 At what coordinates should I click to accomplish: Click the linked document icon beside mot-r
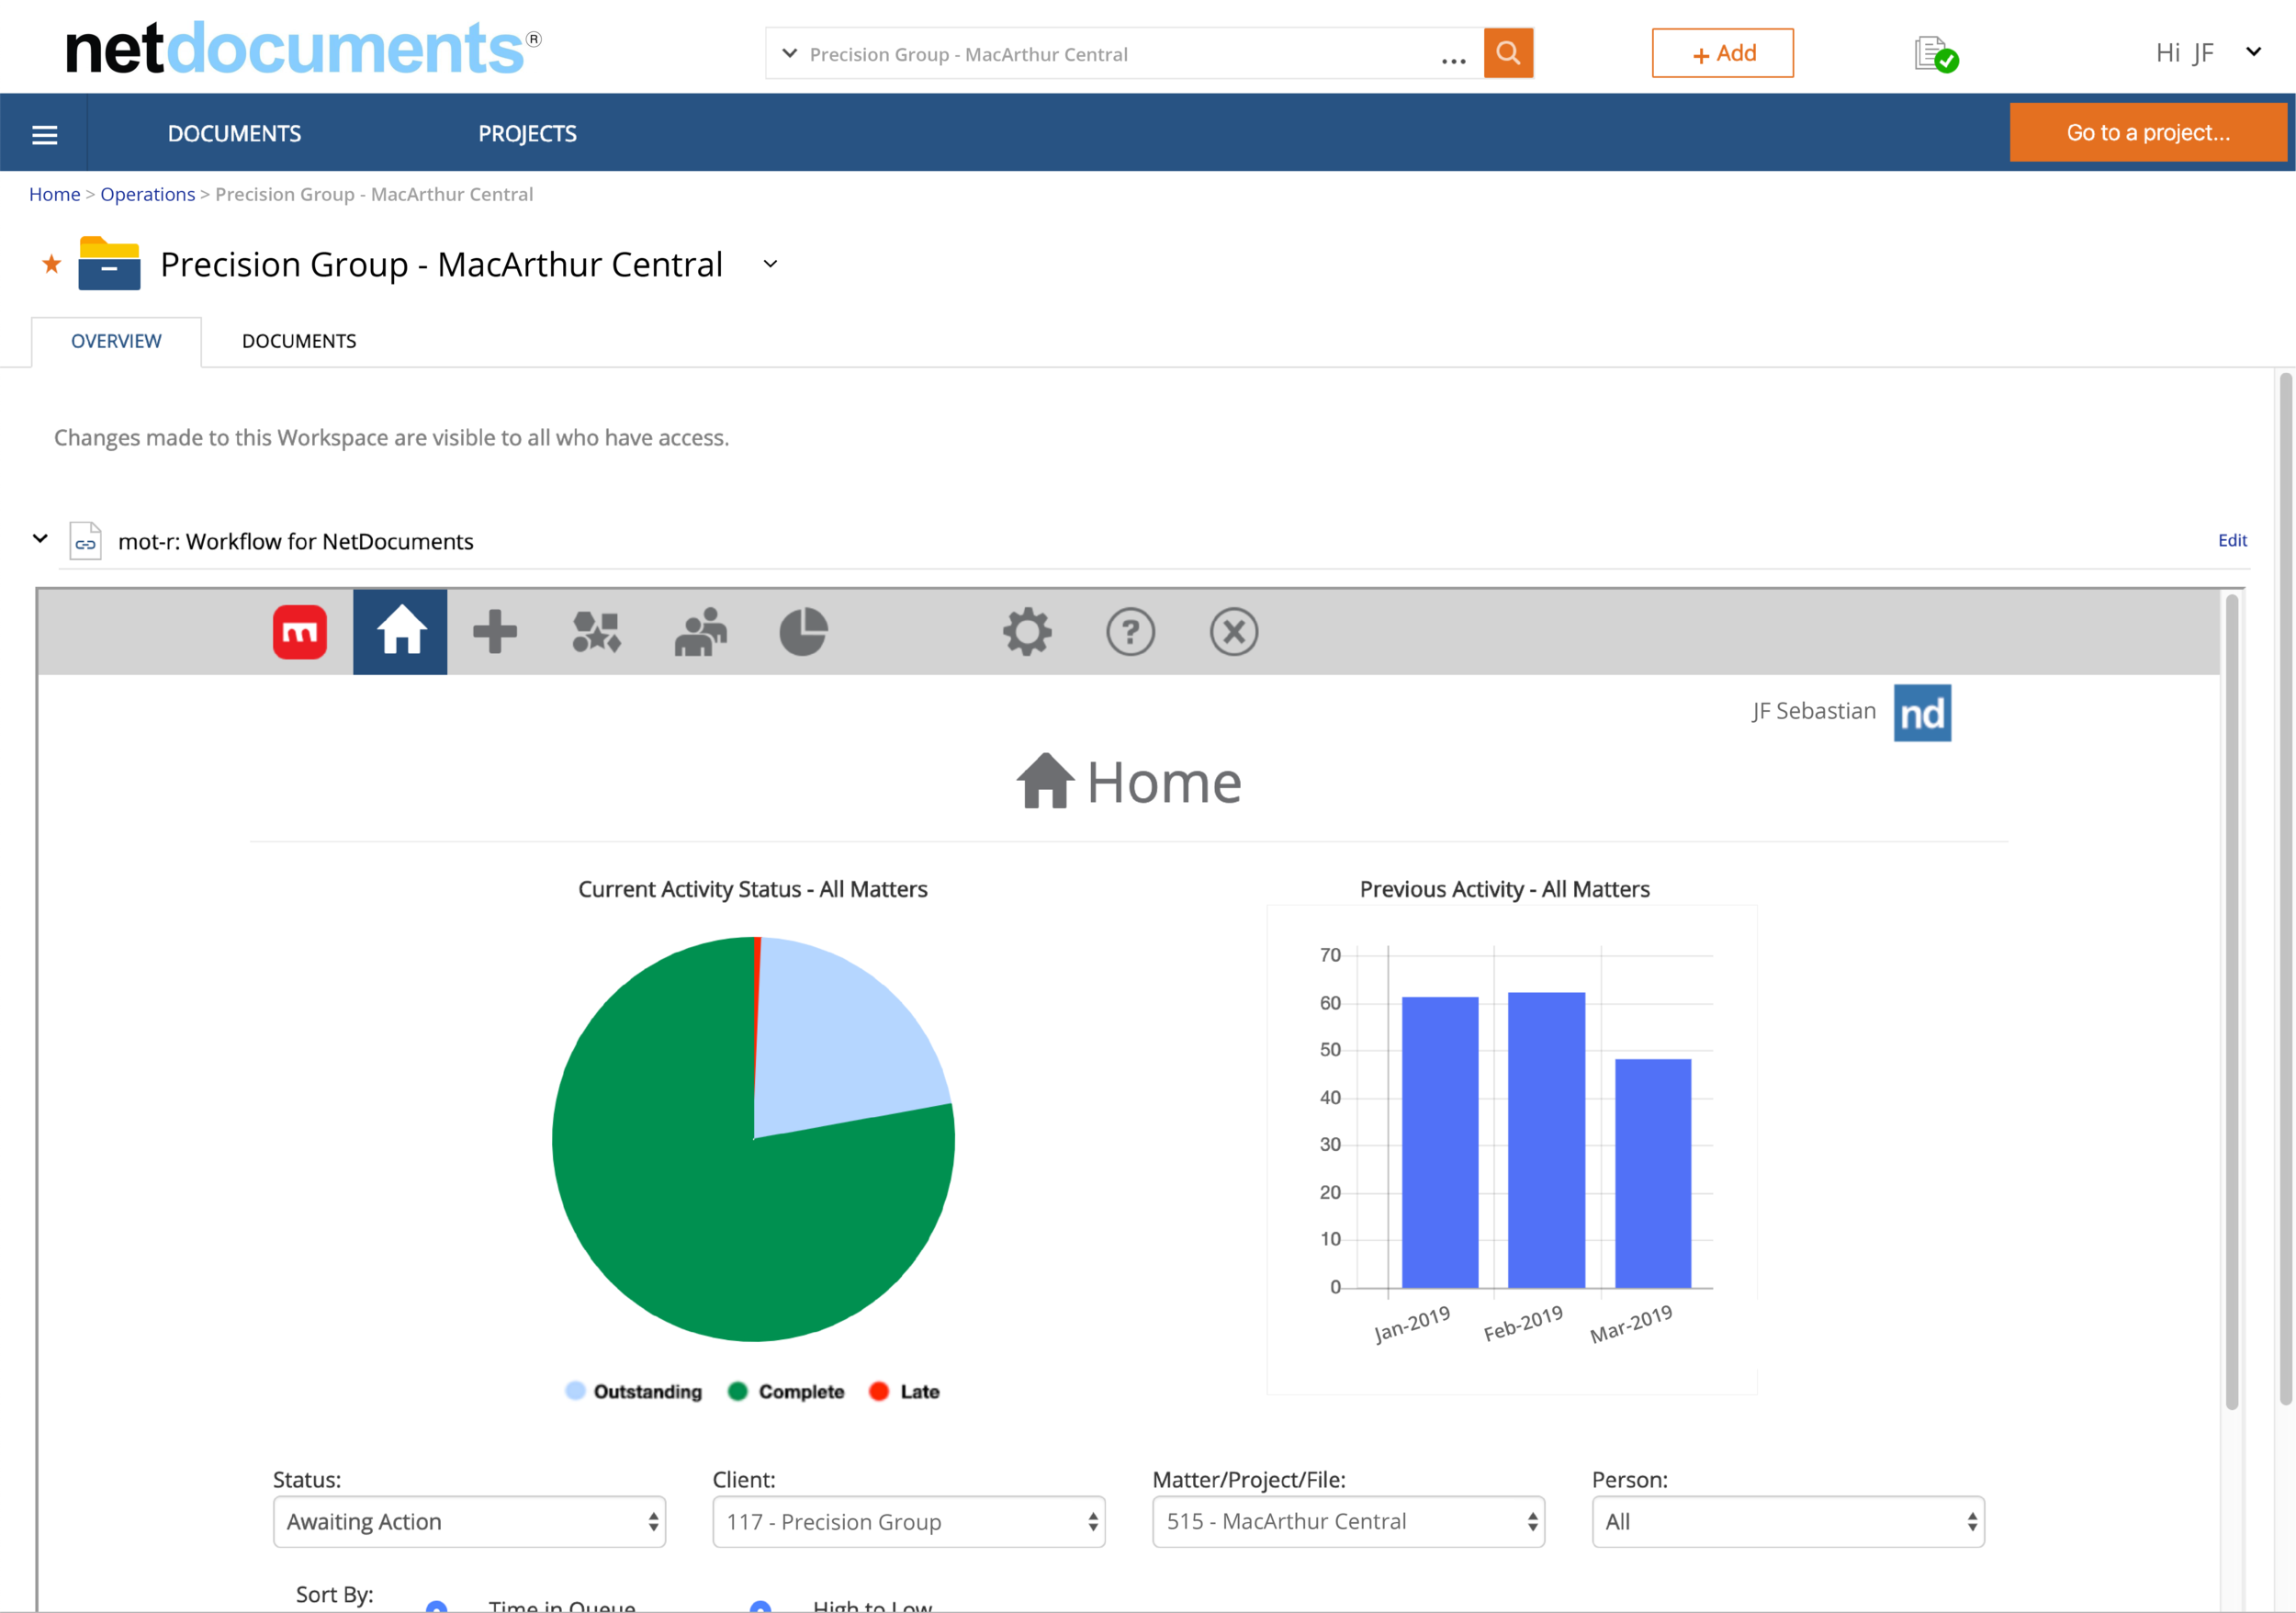pos(85,541)
